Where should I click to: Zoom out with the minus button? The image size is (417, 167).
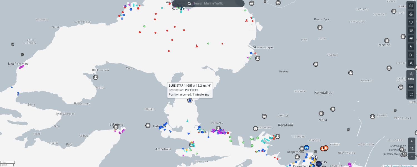[x=412, y=156]
